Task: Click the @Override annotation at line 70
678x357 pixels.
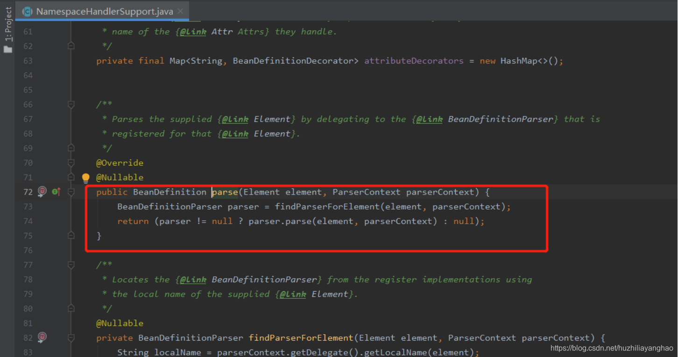Action: [x=120, y=163]
